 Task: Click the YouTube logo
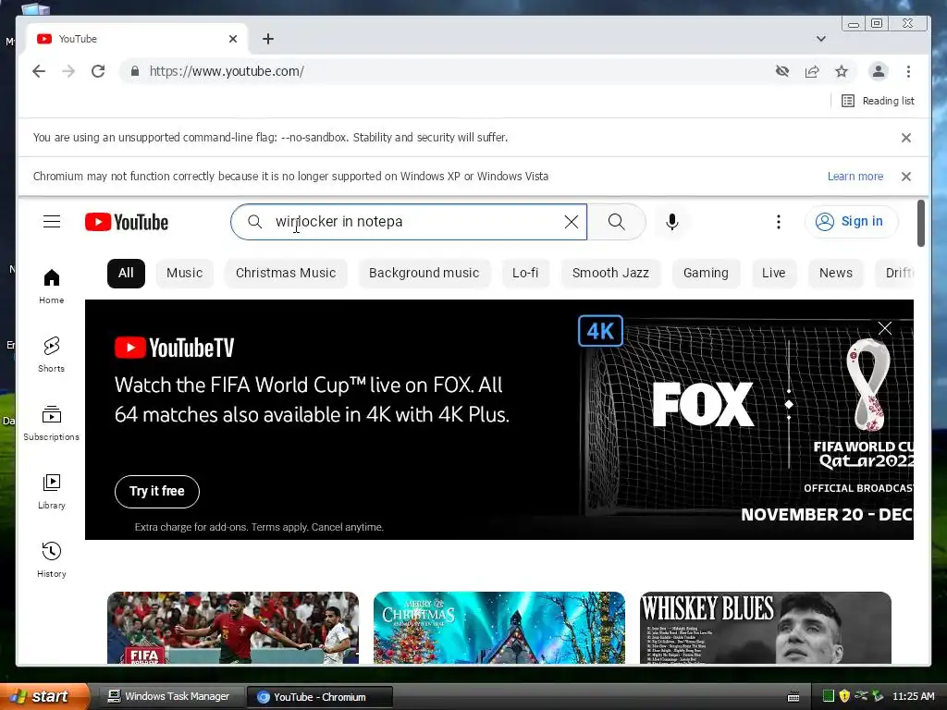(126, 222)
